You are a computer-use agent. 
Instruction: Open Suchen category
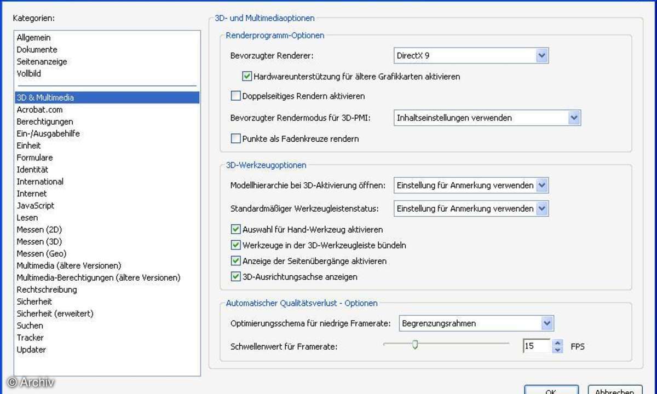coord(107,326)
